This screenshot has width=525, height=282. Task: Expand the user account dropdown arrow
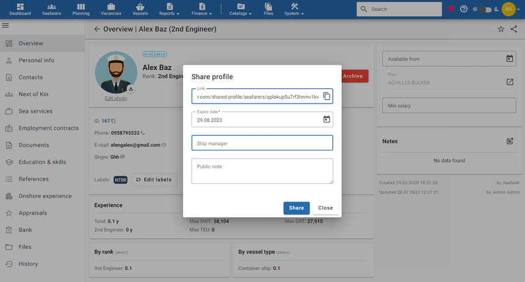(x=519, y=9)
